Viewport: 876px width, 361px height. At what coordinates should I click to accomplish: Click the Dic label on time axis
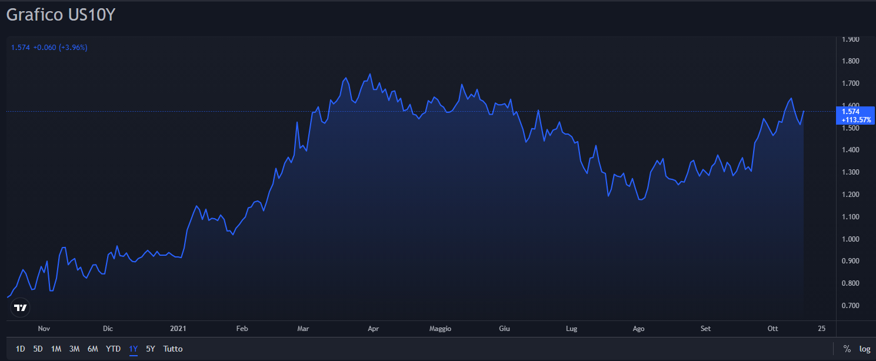coord(108,329)
